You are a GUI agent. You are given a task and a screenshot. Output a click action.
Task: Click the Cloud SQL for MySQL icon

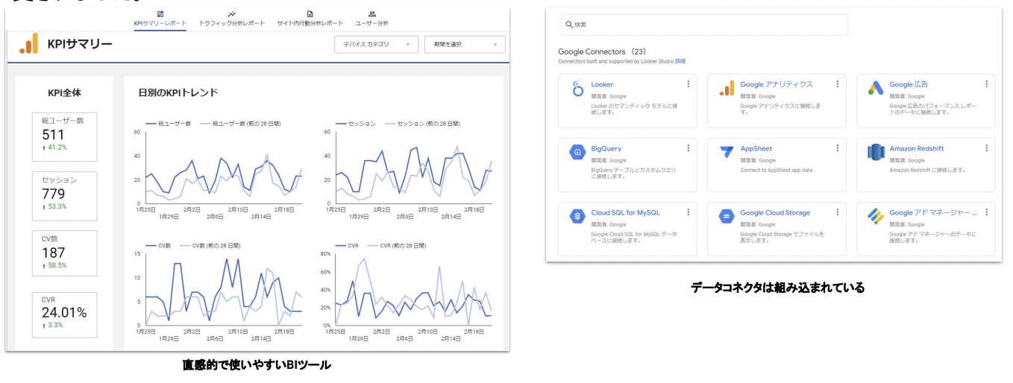577,216
